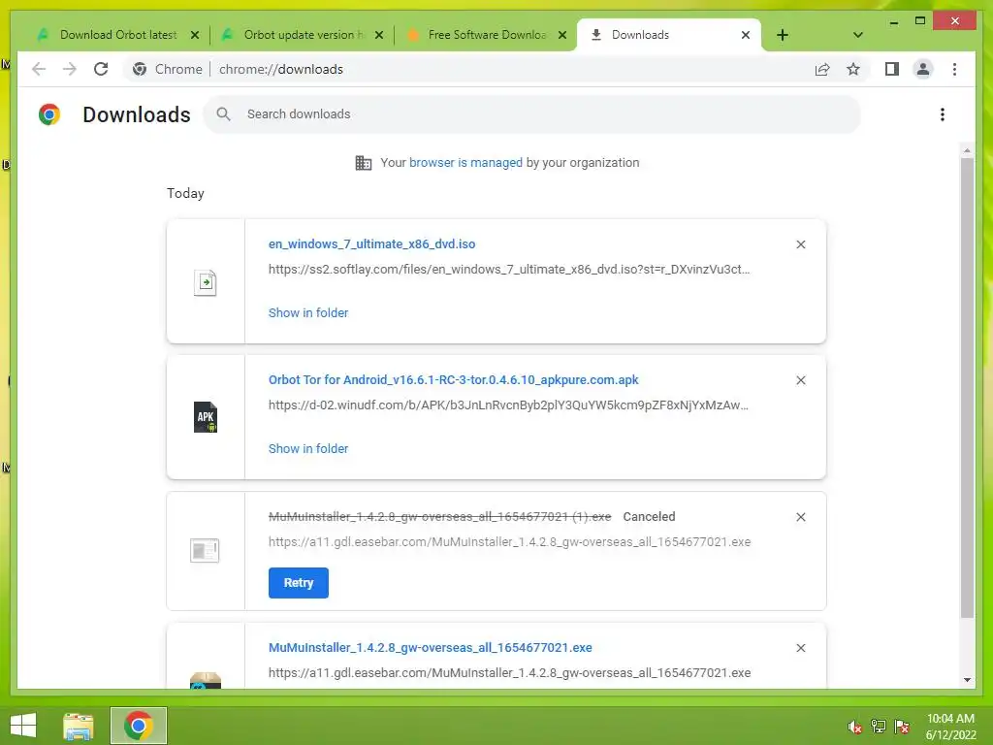Viewport: 993px width, 745px height.
Task: Open Chrome's main three-dot menu
Action: [x=954, y=69]
